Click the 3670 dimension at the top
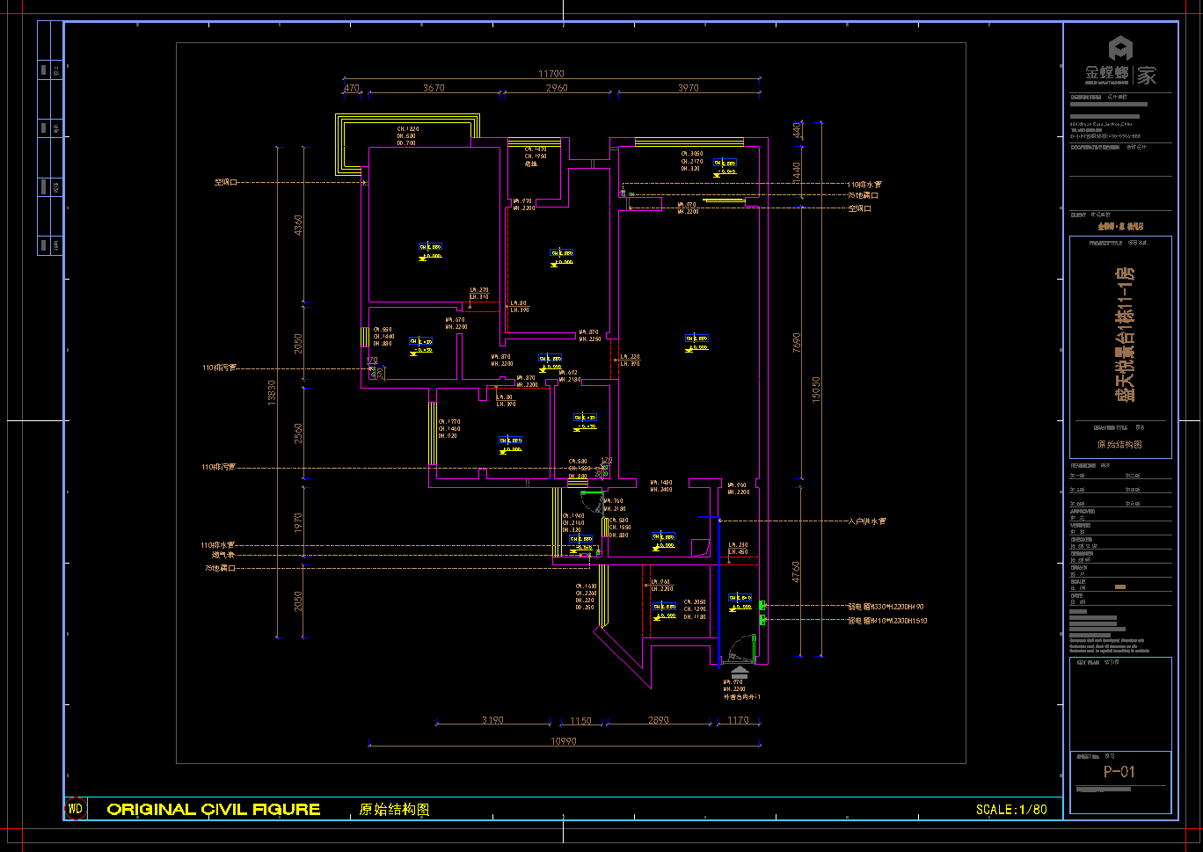The height and width of the screenshot is (852, 1203). click(434, 88)
